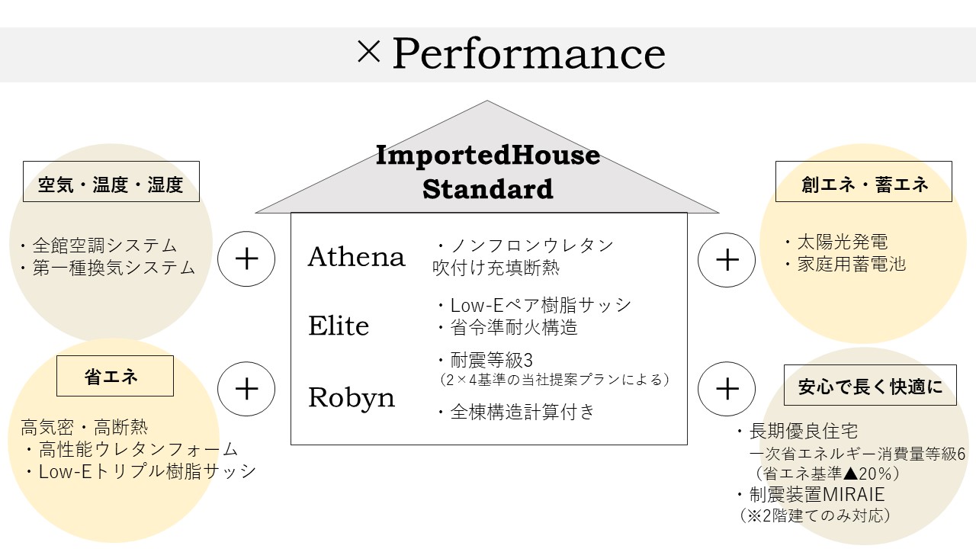Click the 安心で長く快適に label box
This screenshot has height=549, width=976.
[870, 385]
